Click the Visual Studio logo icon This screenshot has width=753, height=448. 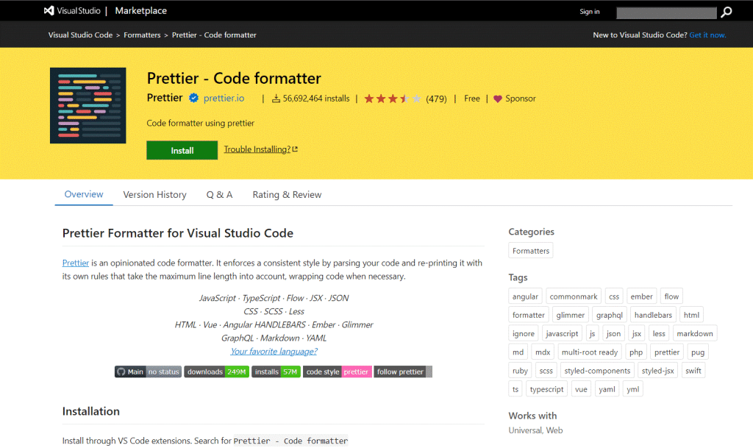click(x=49, y=10)
